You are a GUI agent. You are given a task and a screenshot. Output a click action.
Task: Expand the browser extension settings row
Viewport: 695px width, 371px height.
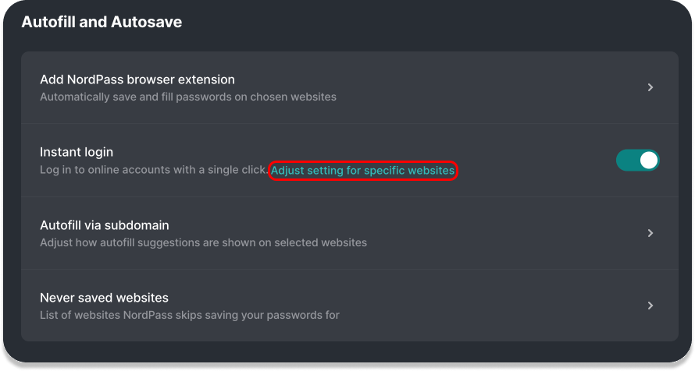350,87
